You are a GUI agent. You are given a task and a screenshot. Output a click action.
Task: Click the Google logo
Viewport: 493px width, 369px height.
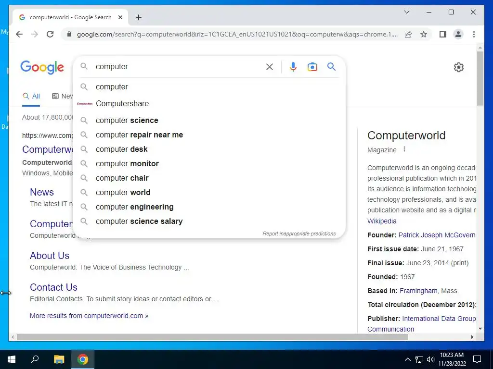click(42, 67)
